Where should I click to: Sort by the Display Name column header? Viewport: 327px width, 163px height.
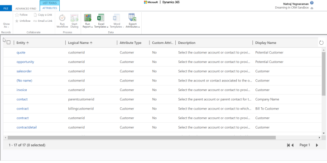point(266,43)
